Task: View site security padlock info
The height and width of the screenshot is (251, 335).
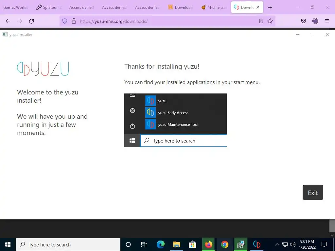Action: coord(74,21)
